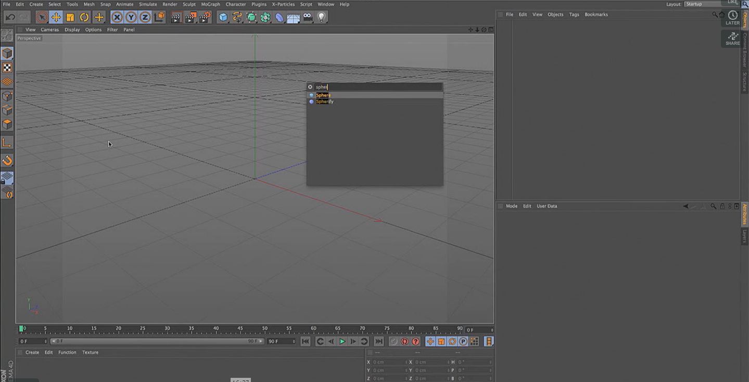Open the Spline pen tools icon
Image resolution: width=749 pixels, height=382 pixels.
[x=237, y=17]
